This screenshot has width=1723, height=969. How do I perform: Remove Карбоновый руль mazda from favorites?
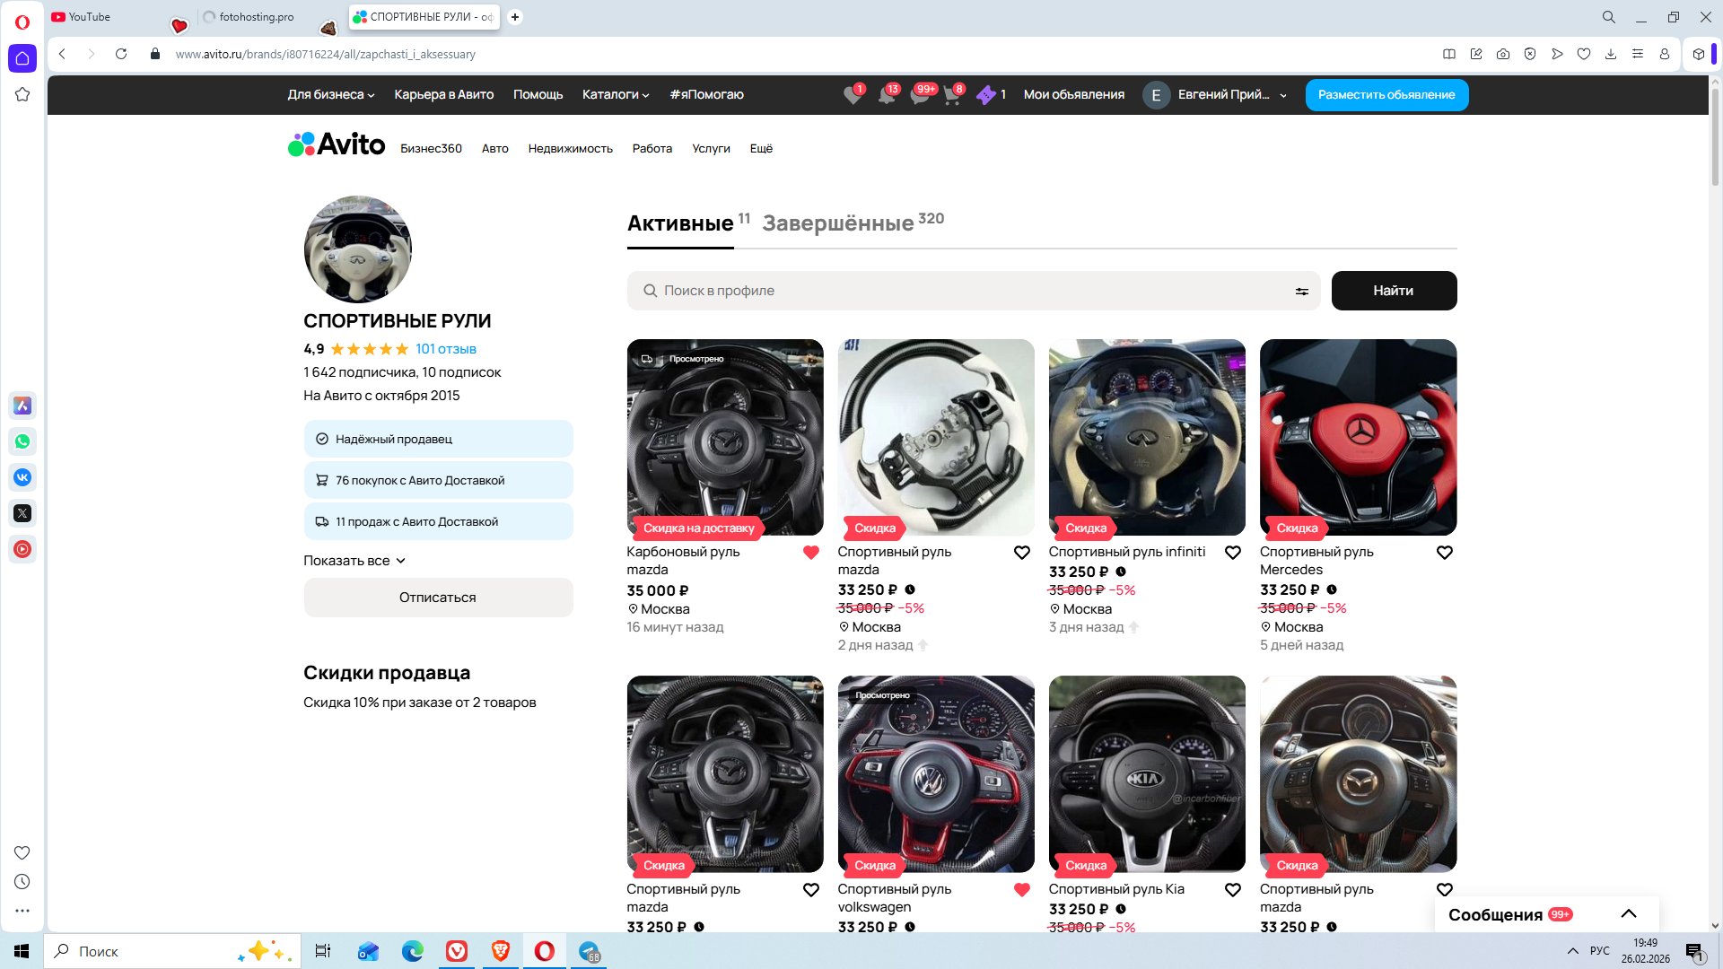tap(810, 553)
